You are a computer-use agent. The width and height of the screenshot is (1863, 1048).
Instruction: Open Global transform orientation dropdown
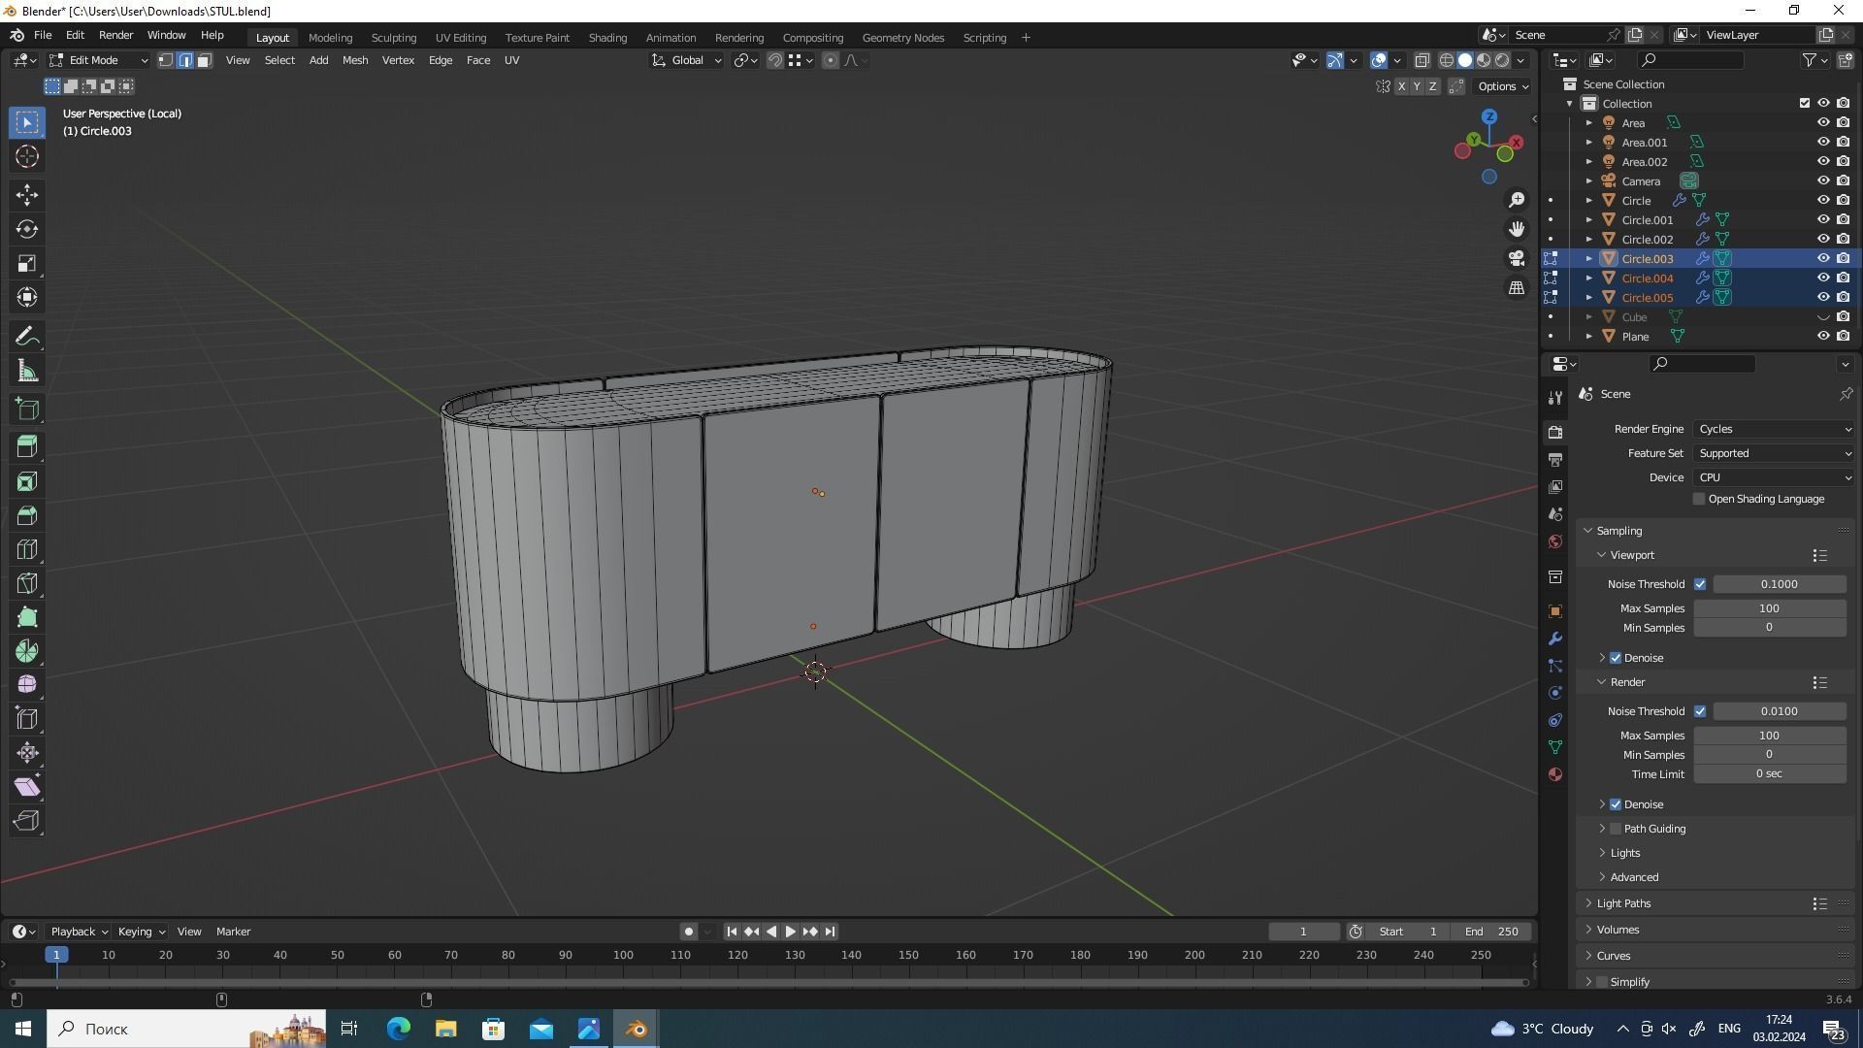pyautogui.click(x=686, y=60)
